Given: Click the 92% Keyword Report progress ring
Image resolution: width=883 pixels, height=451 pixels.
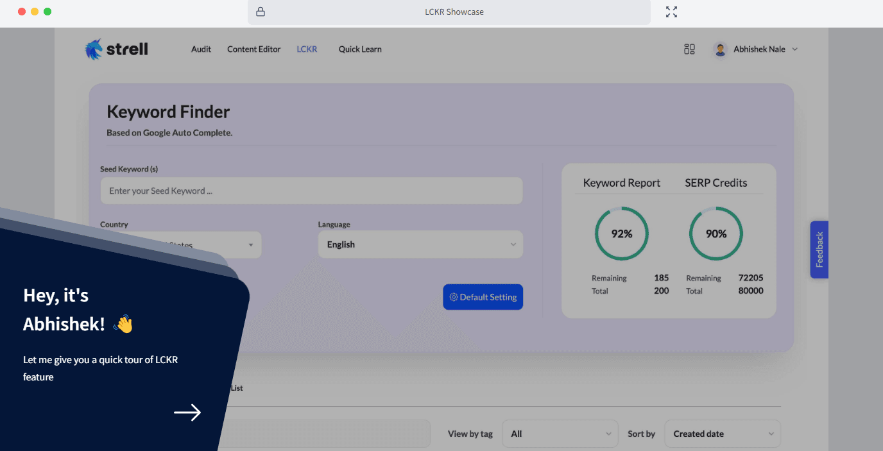Looking at the screenshot, I should point(621,234).
